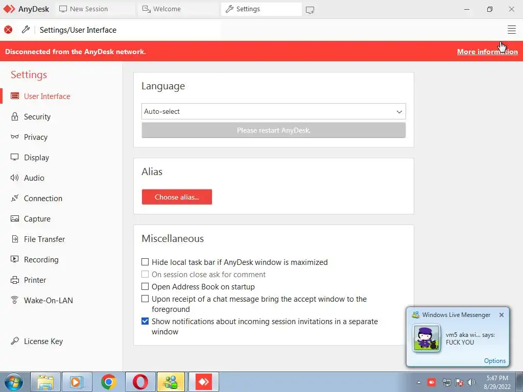Open the License Key section
This screenshot has width=523, height=392.
tap(43, 341)
